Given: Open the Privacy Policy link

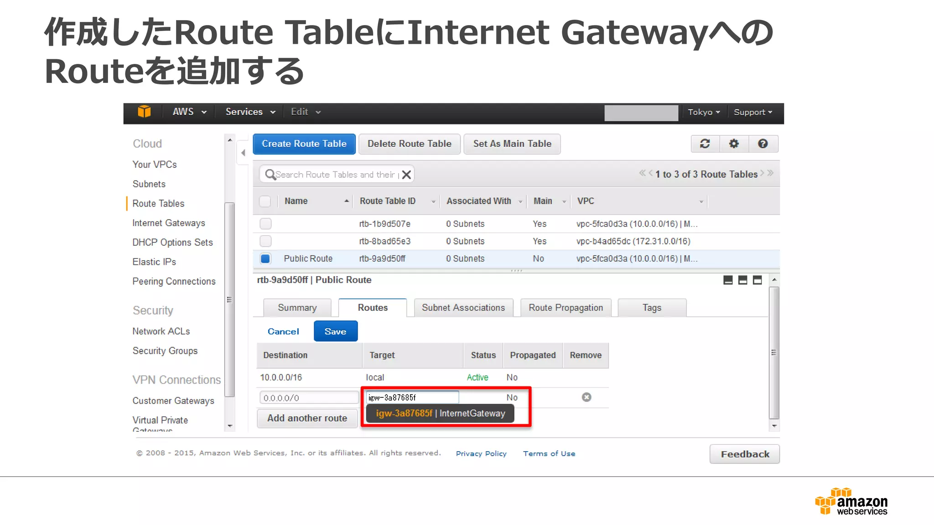Looking at the screenshot, I should pos(481,453).
